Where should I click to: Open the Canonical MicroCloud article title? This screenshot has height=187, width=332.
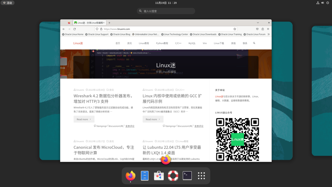click(104, 150)
